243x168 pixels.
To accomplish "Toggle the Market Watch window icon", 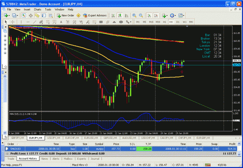I will (x=24, y=16).
